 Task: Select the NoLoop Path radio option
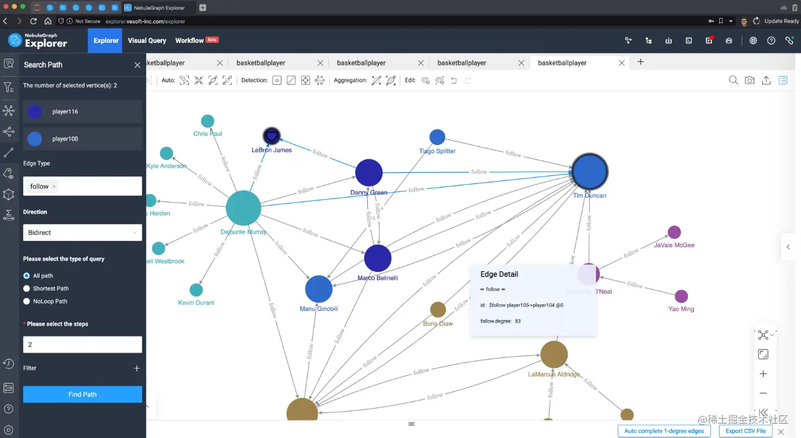27,301
